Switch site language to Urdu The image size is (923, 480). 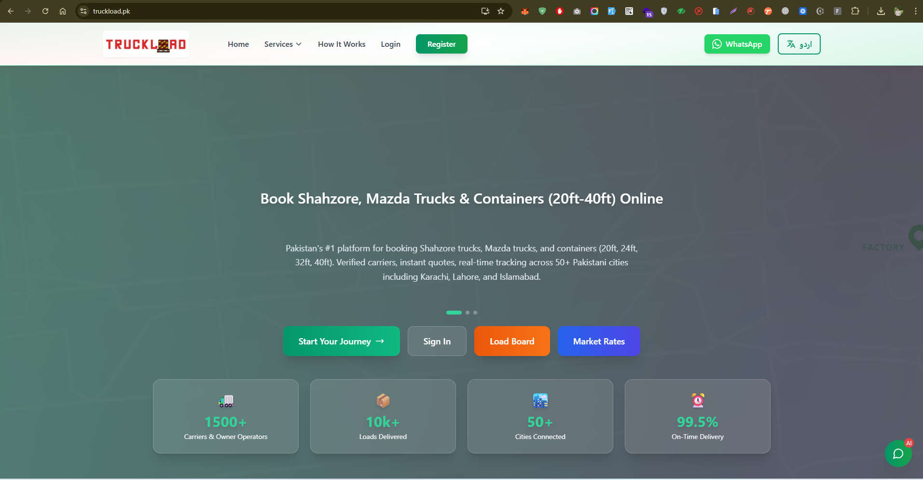point(799,44)
